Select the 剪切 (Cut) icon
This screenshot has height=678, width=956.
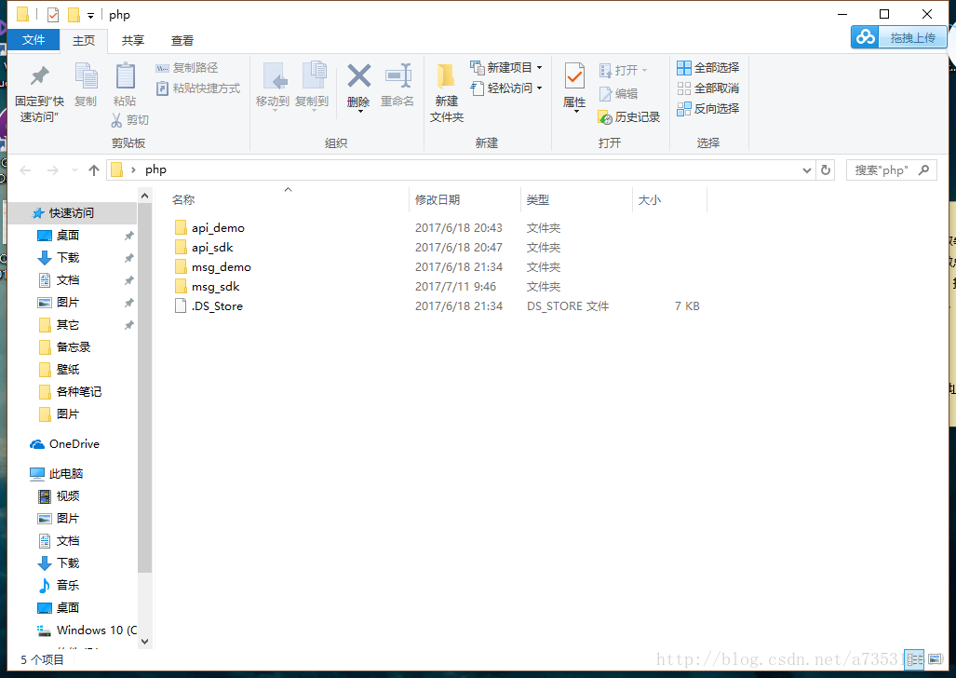pos(118,119)
